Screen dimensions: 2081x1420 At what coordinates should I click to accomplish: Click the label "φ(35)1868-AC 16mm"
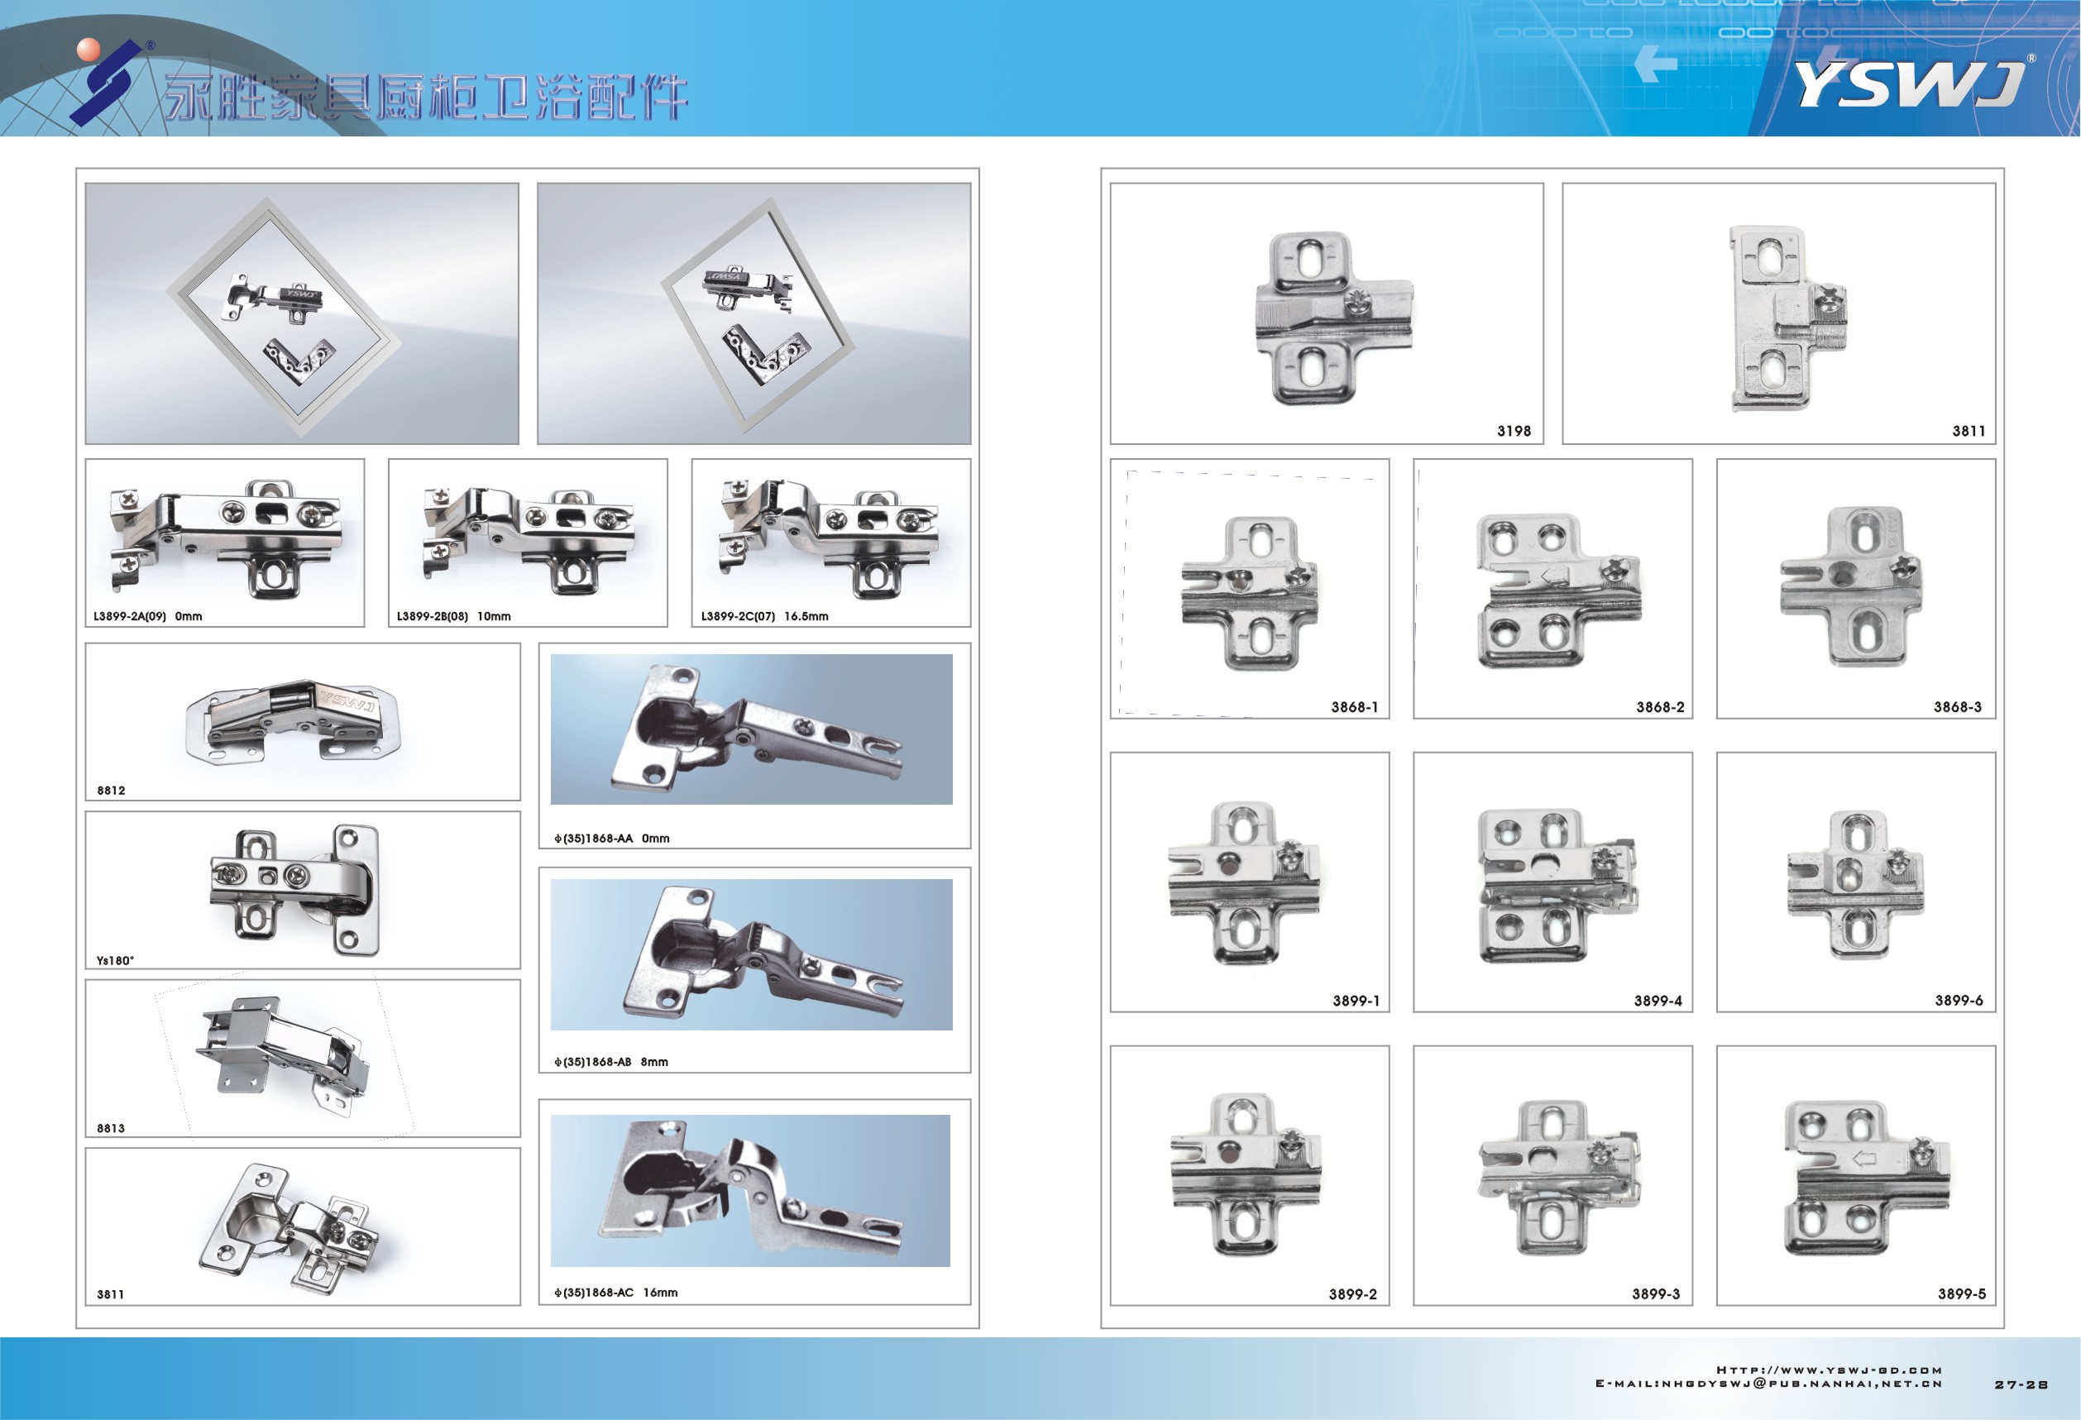click(x=615, y=1293)
